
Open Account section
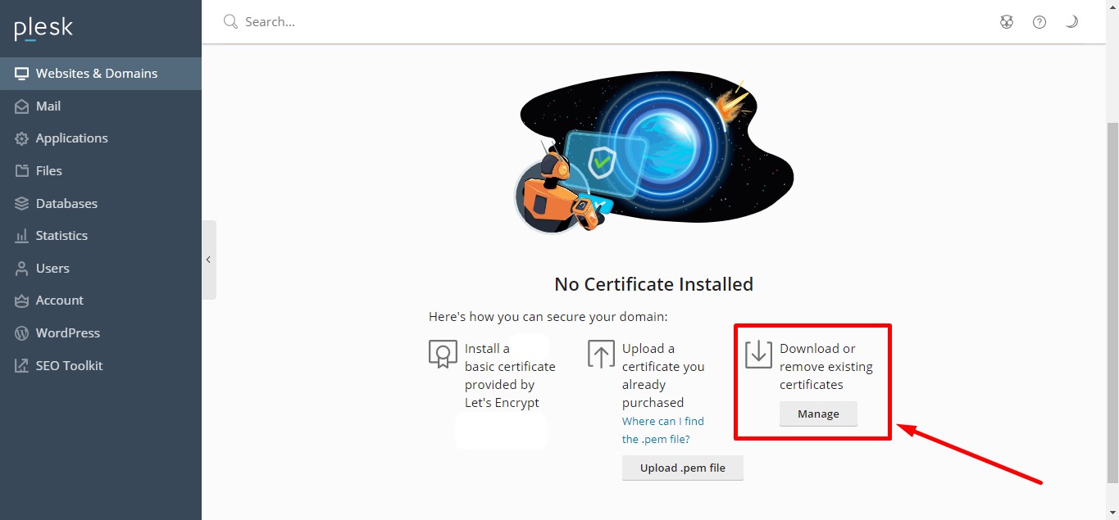pyautogui.click(x=101, y=301)
